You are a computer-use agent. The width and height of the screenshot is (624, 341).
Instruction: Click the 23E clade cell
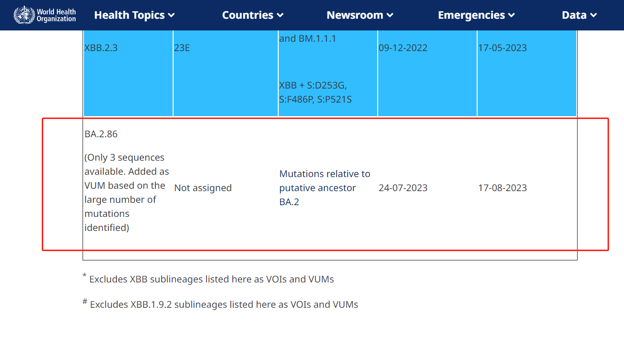(x=182, y=48)
